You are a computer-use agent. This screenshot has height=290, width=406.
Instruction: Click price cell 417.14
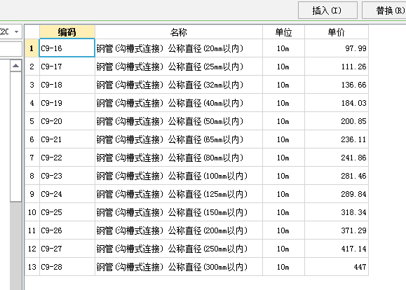pos(337,249)
